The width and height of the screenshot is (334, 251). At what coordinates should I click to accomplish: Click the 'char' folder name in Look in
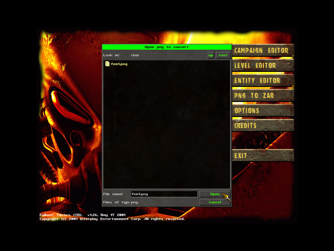pos(135,55)
